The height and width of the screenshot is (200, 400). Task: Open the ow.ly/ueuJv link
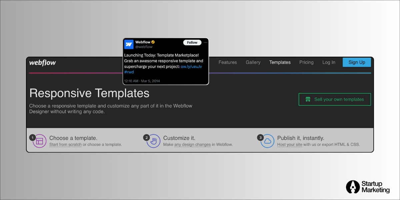(x=191, y=66)
